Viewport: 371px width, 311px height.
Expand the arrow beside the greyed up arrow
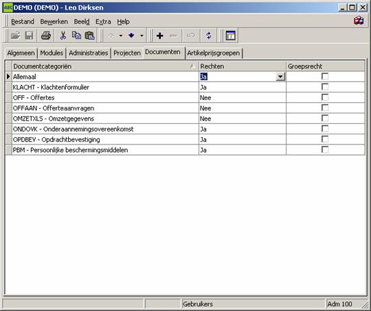click(121, 36)
